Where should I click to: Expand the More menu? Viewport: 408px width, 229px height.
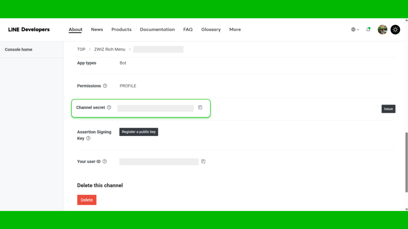(x=235, y=29)
